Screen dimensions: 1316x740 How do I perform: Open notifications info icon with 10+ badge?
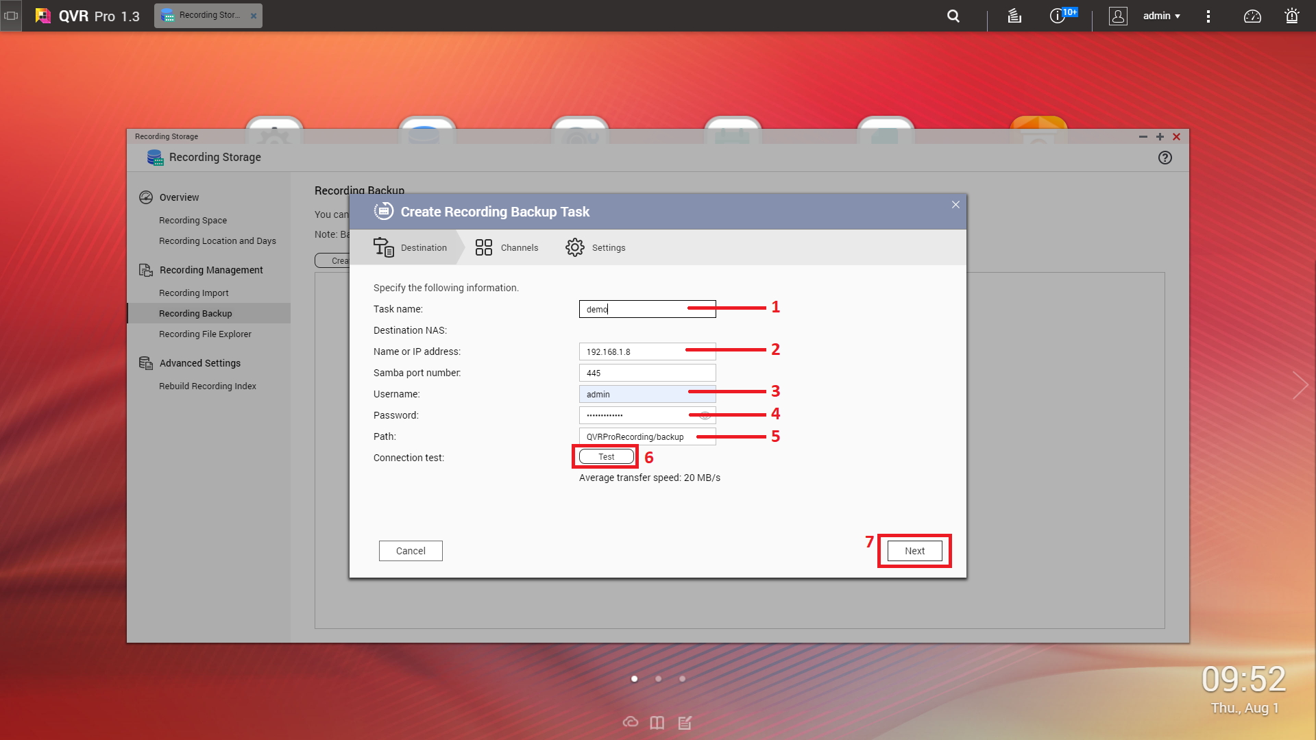pyautogui.click(x=1058, y=16)
